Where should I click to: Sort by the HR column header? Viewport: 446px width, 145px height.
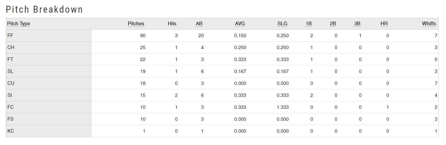[x=384, y=24]
